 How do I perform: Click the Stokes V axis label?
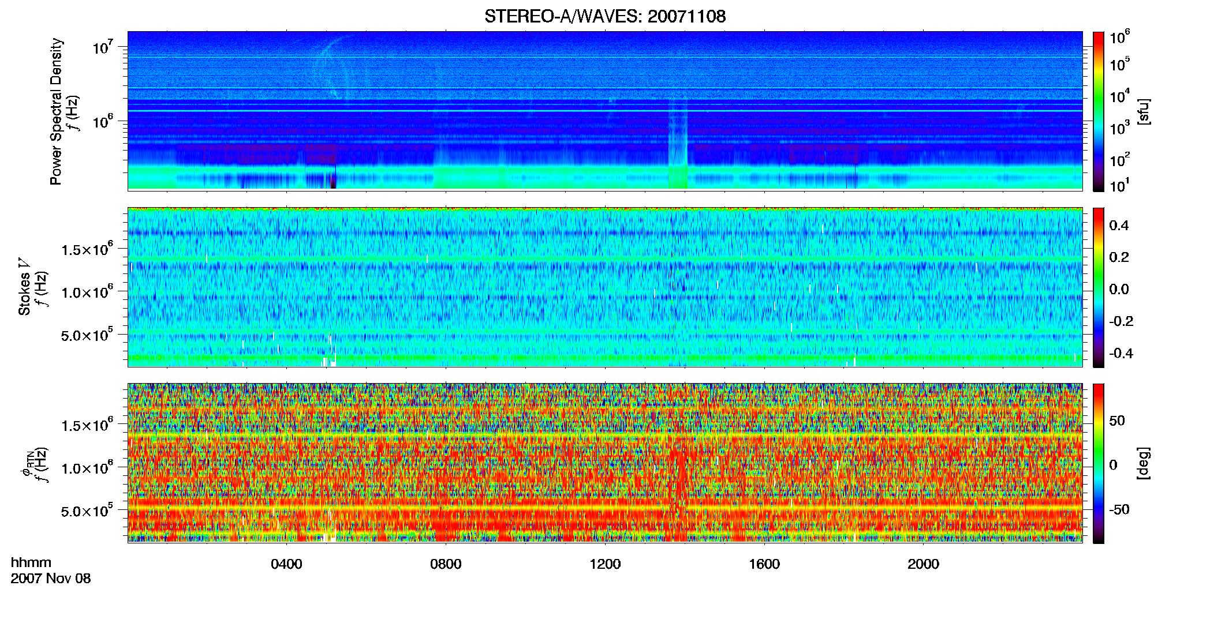(x=24, y=287)
